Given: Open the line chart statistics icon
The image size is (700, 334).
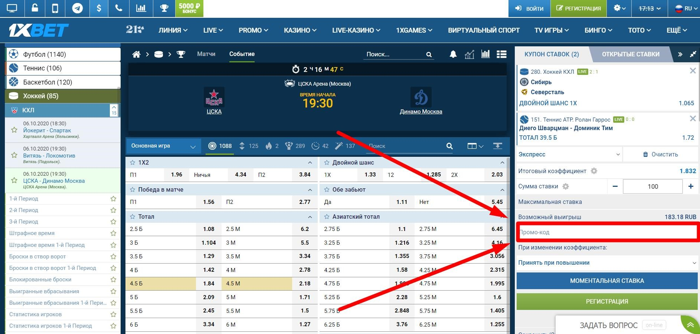Looking at the screenshot, I should point(470,54).
